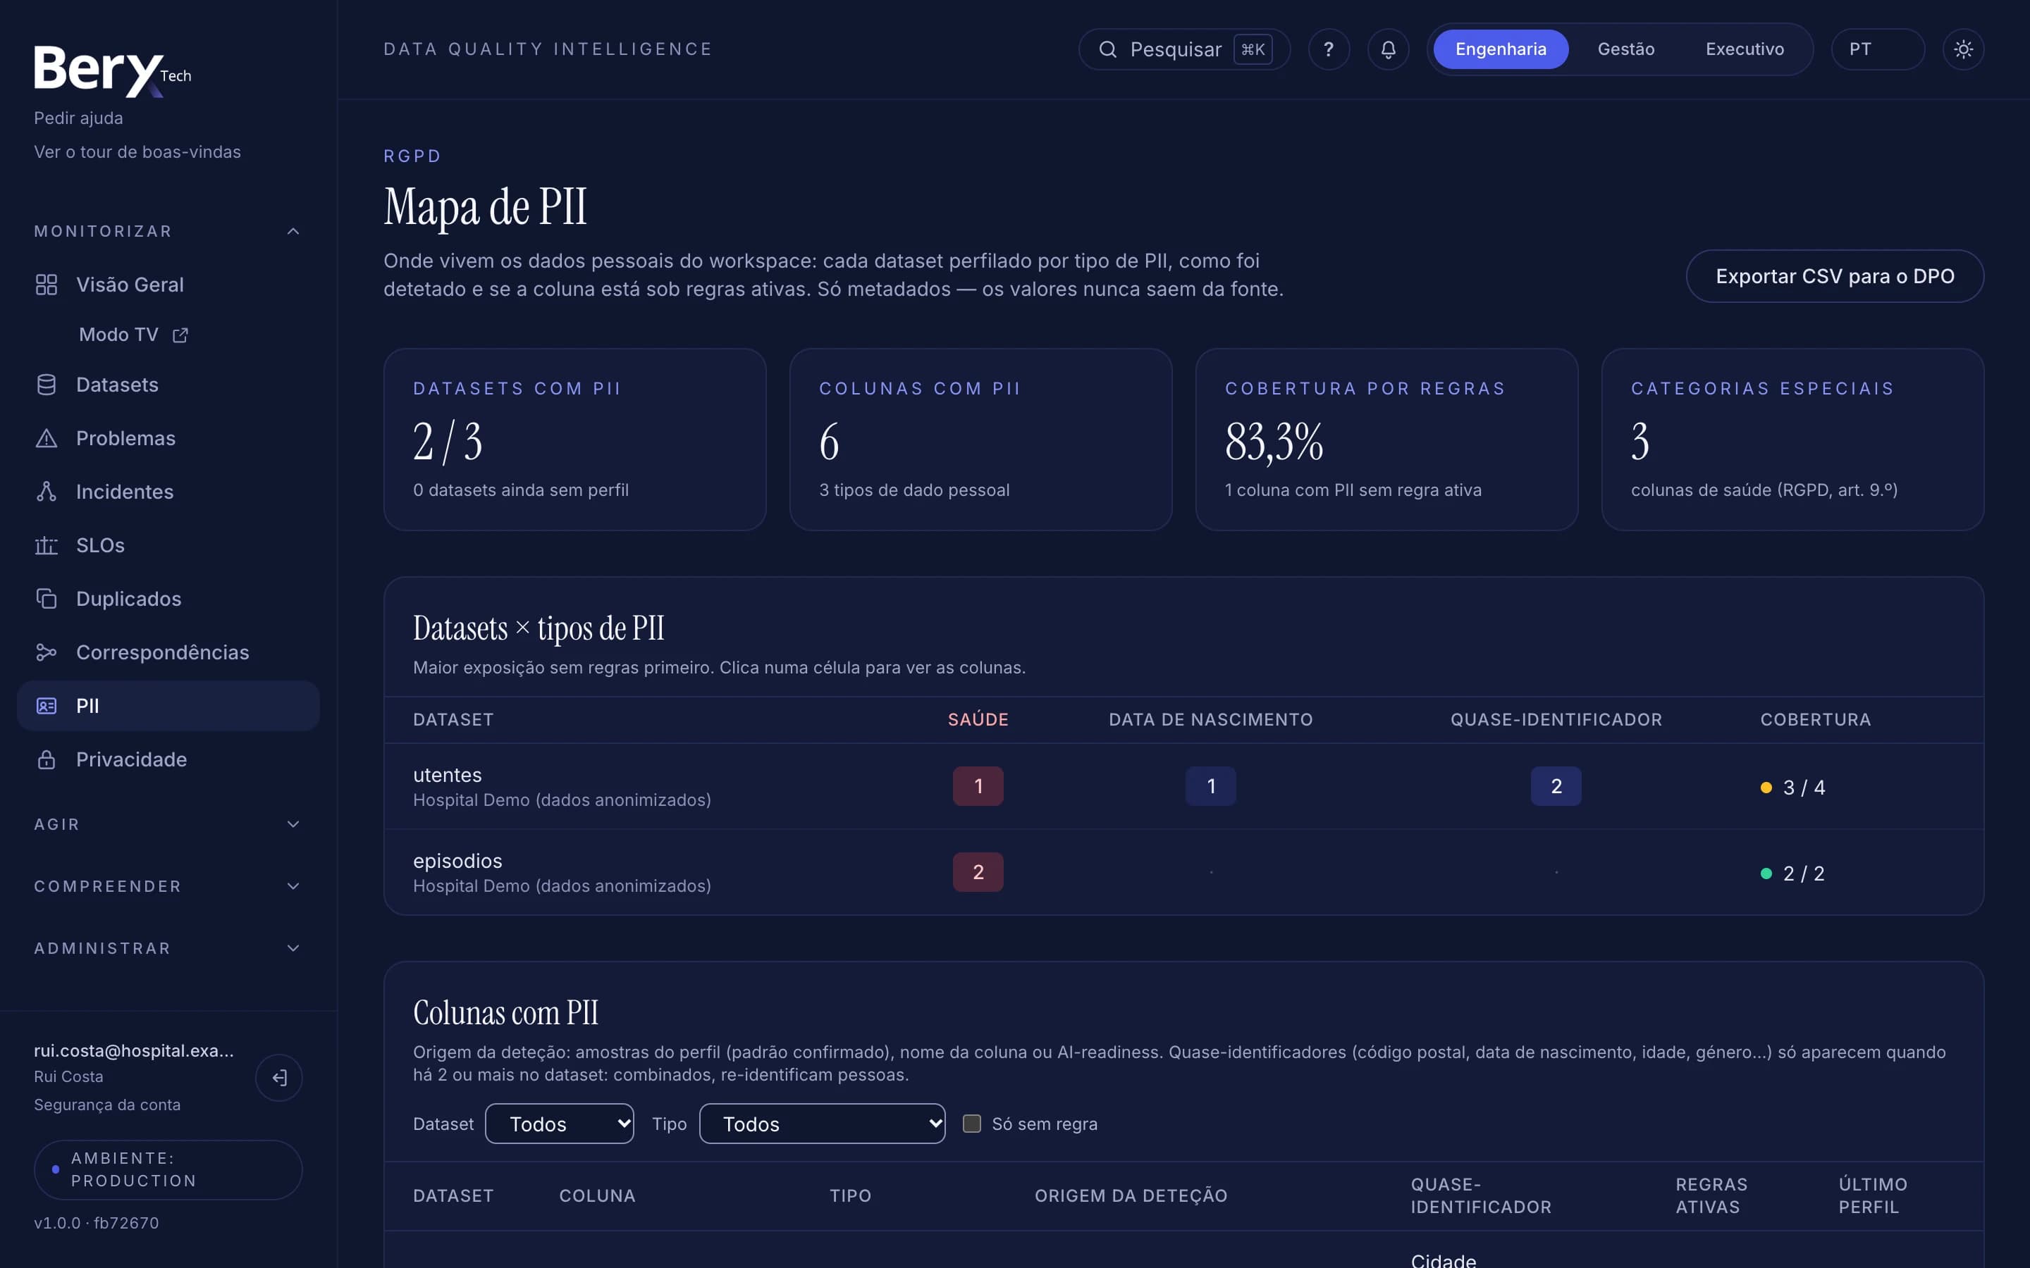Open the PT language selector
The width and height of the screenshot is (2030, 1268).
(1877, 49)
